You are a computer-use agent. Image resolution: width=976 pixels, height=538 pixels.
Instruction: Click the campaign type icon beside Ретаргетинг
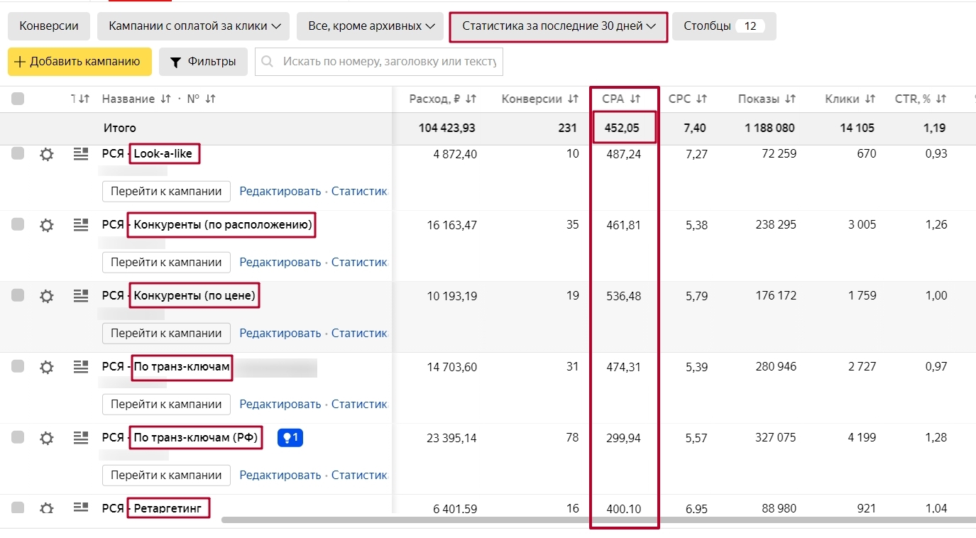80,507
